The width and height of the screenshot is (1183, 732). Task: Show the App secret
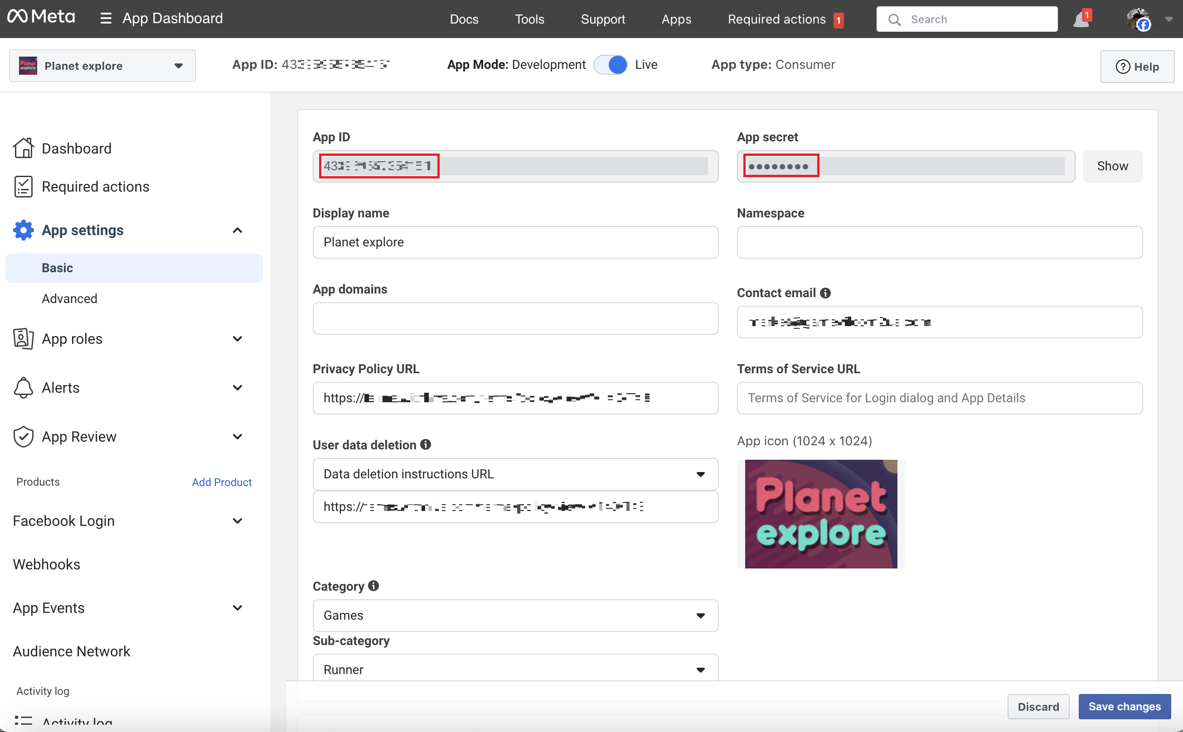pos(1112,166)
